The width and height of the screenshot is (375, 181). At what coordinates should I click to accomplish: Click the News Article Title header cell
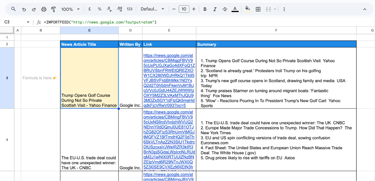[x=89, y=44]
